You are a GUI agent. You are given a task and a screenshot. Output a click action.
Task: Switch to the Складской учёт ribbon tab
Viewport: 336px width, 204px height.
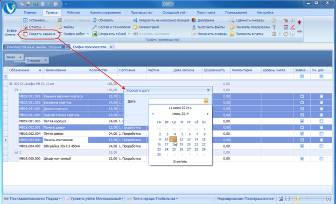tap(174, 12)
